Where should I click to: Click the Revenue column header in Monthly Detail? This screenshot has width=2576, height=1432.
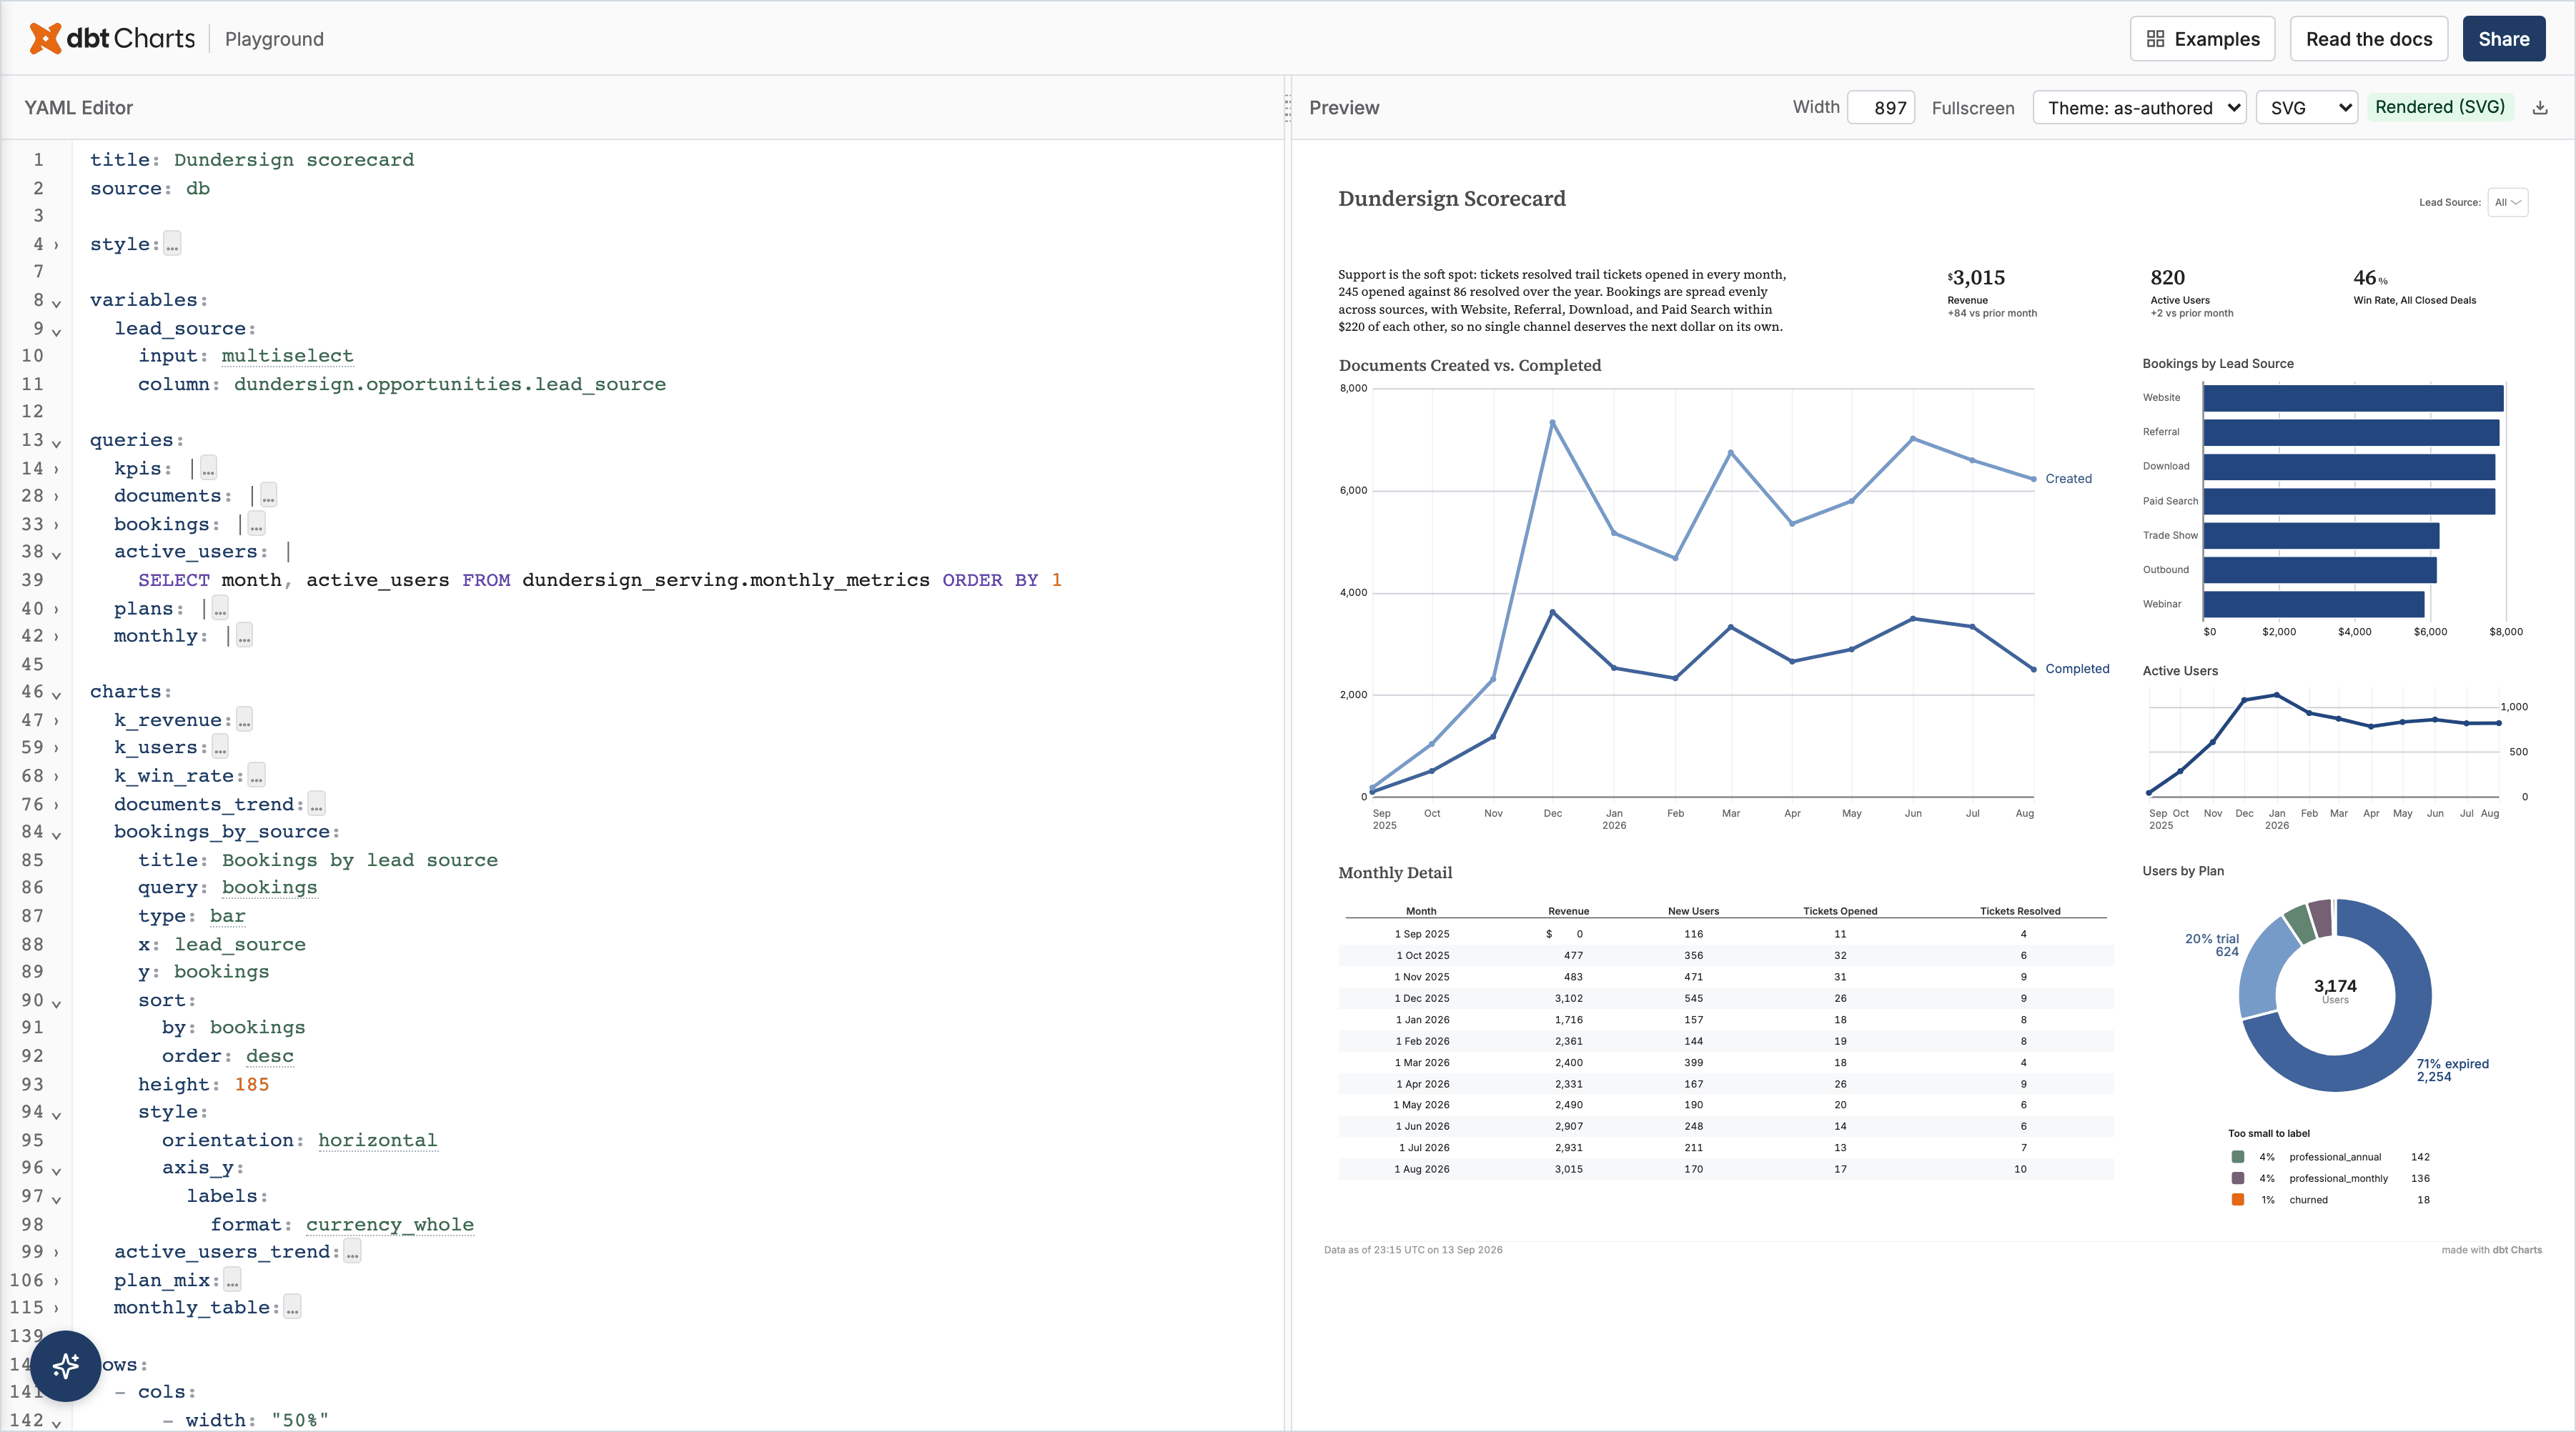[1568, 911]
